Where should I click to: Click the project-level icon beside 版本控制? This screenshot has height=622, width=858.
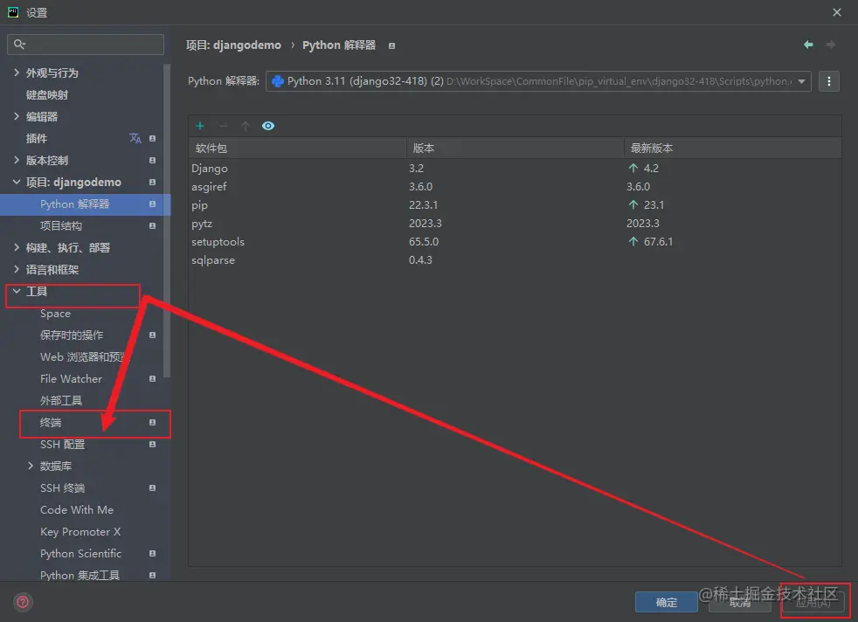pos(153,160)
